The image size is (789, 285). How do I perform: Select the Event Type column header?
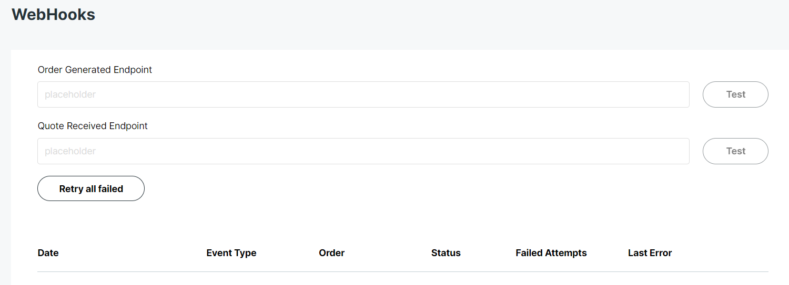coord(231,253)
